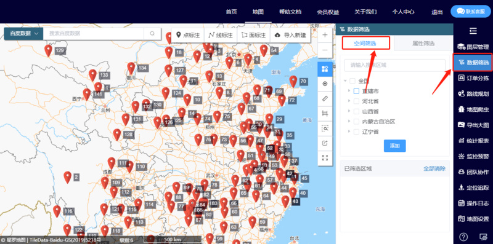Open 定位追踪 location tracking
This screenshot has width=493, height=244.
pyautogui.click(x=473, y=187)
